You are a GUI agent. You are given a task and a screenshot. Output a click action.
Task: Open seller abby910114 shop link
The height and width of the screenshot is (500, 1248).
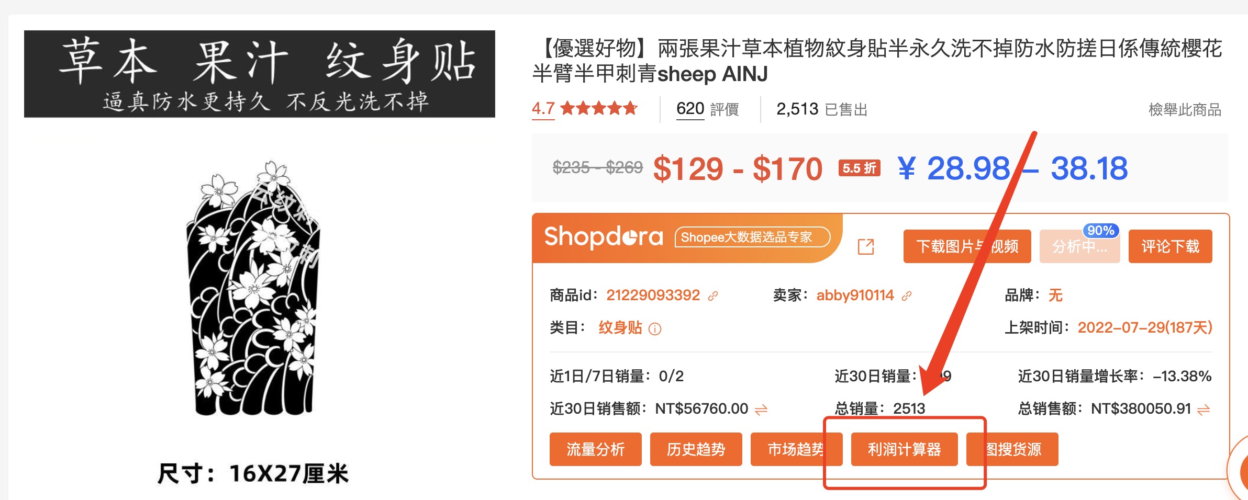(855, 295)
